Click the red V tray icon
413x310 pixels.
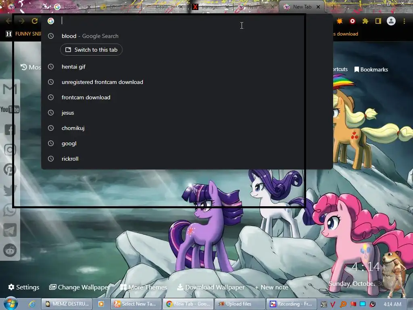coord(333,304)
